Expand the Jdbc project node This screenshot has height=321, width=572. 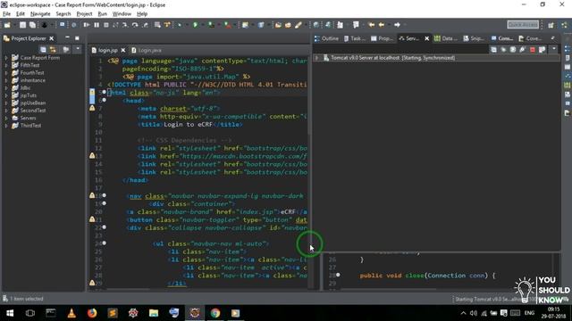point(6,87)
